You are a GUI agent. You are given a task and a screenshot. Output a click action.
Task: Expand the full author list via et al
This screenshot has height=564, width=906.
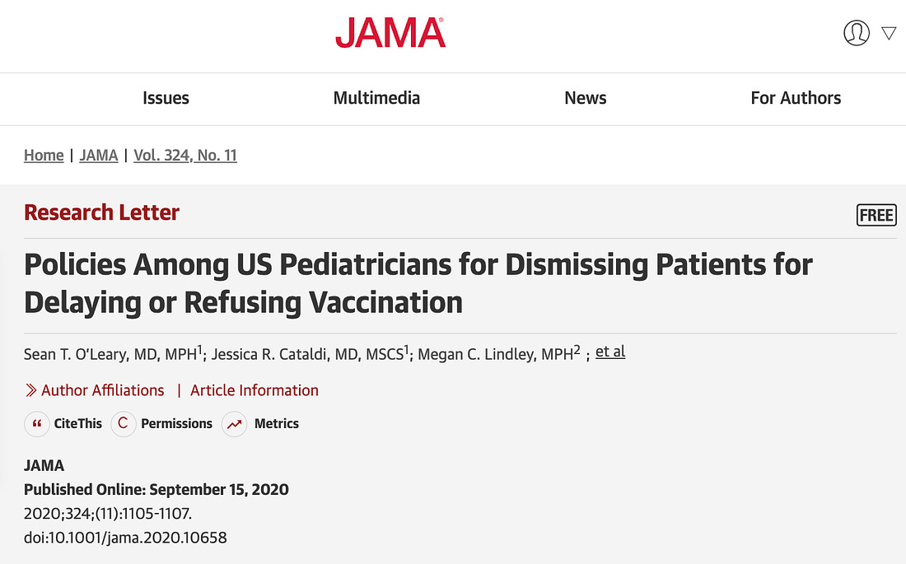point(610,352)
